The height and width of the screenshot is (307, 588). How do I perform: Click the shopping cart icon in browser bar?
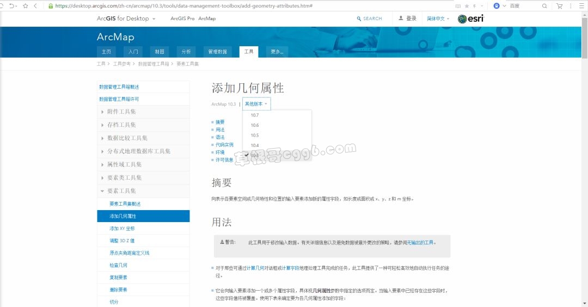tap(560, 6)
